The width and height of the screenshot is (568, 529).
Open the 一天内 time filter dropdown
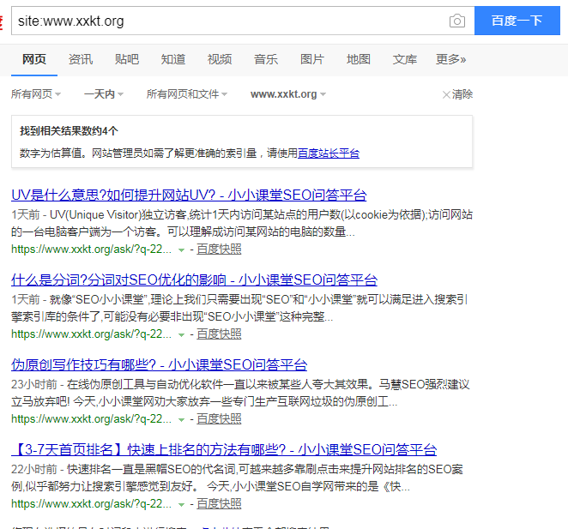(x=104, y=94)
